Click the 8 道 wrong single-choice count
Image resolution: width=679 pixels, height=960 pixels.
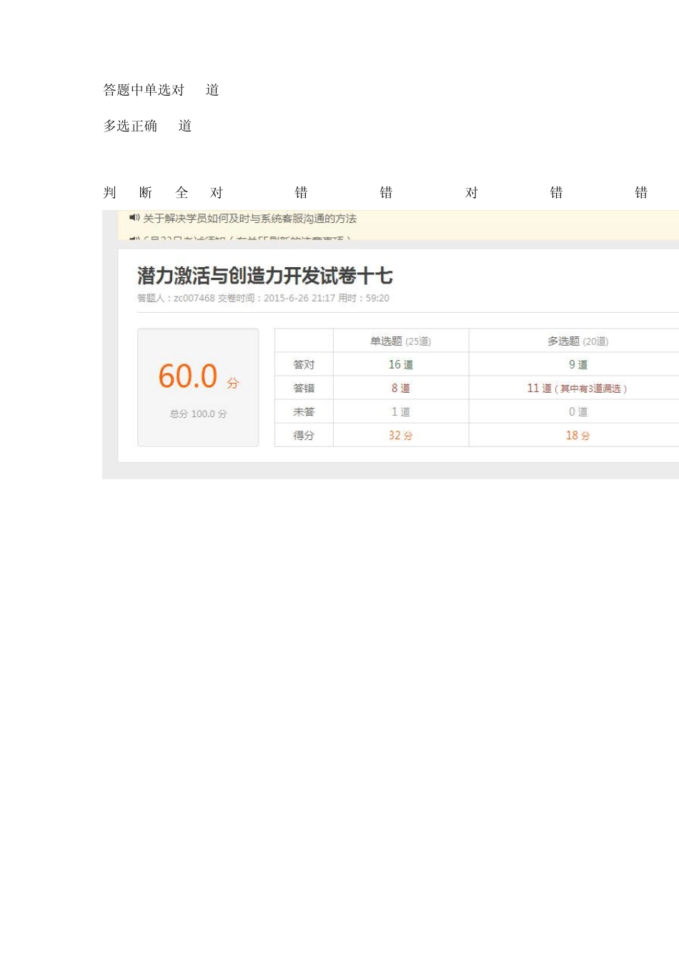coord(400,388)
